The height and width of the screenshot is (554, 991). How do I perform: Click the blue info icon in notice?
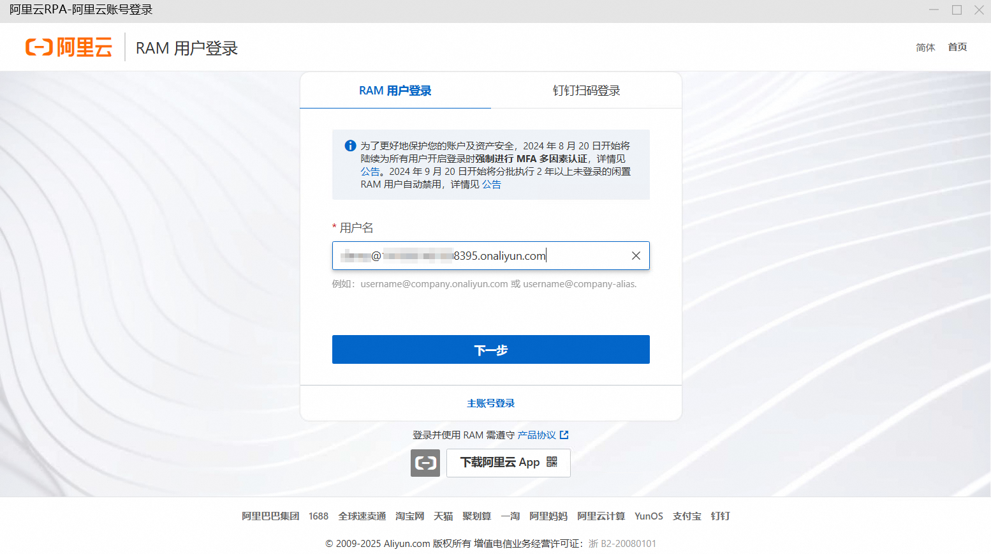pos(350,146)
